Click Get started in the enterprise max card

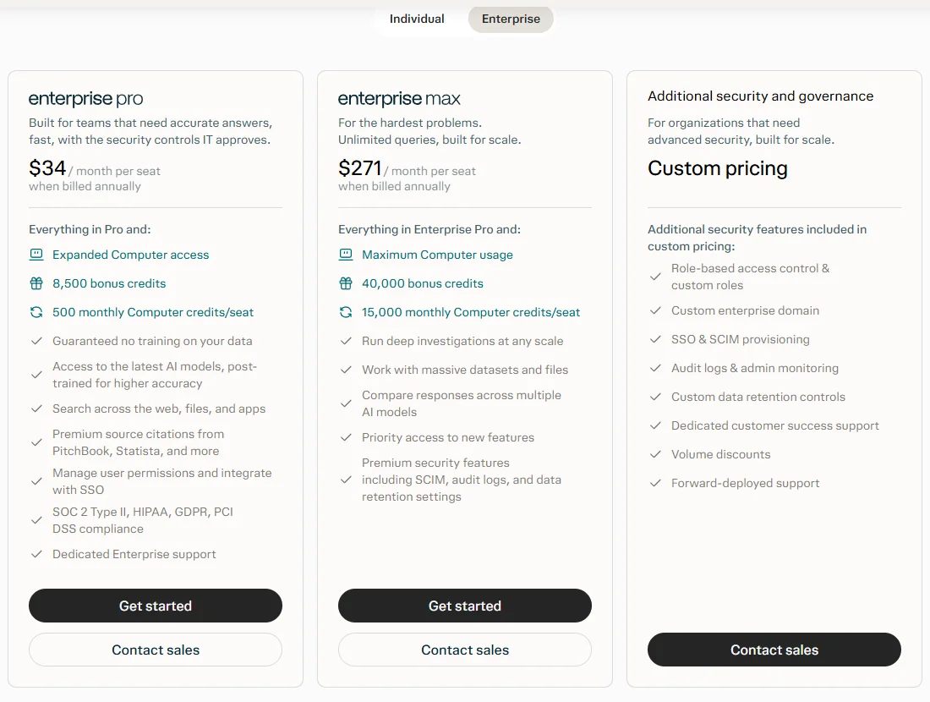465,606
